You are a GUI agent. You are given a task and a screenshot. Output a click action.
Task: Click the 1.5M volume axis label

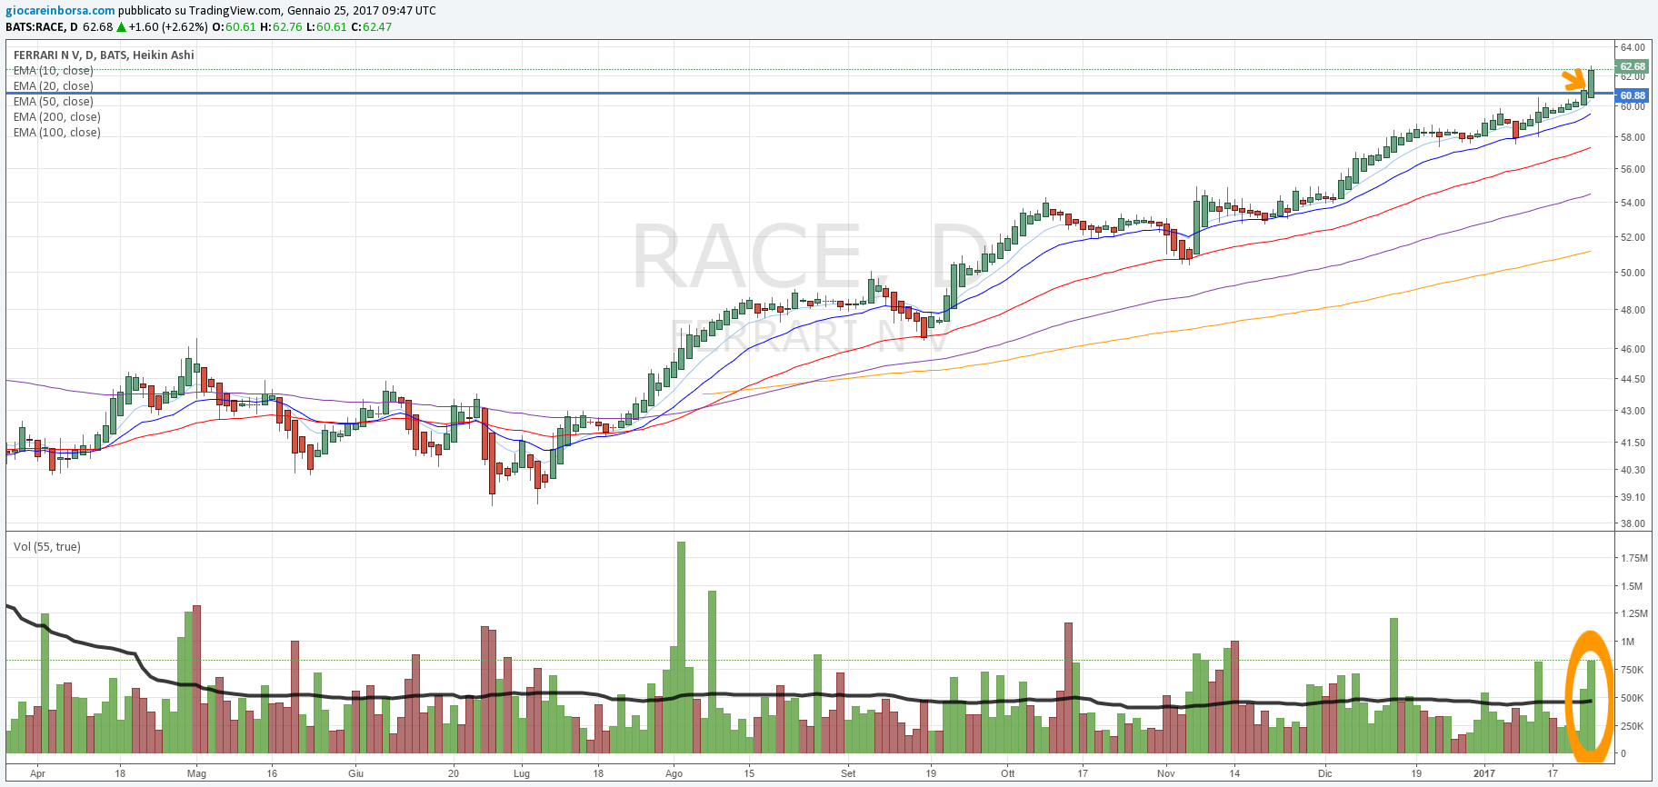coord(1632,587)
